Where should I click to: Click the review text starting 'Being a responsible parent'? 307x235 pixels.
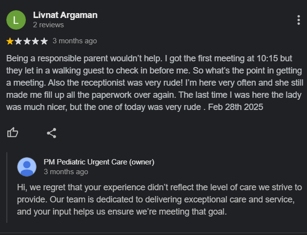155,83
